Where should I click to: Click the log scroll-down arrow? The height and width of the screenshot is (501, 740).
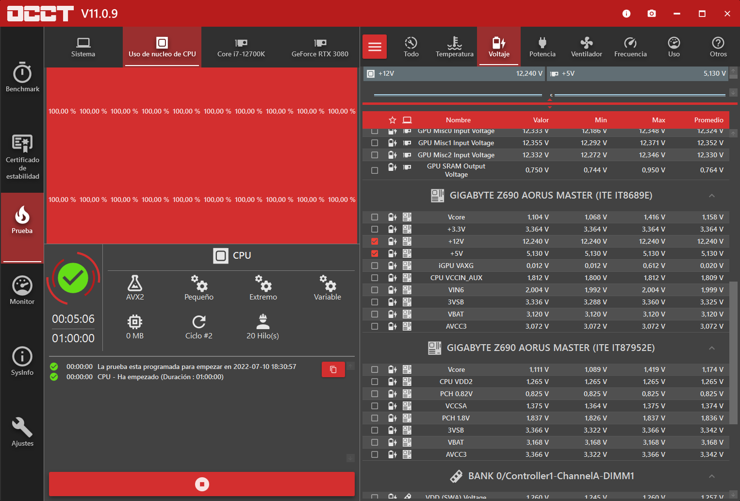350,458
